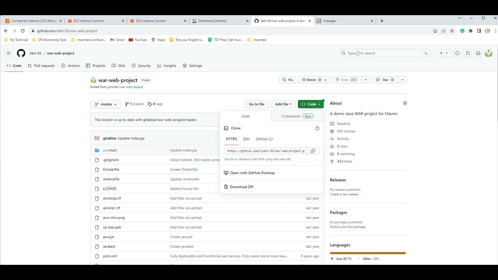Toggle the Chrome side panel icon

pos(479,31)
